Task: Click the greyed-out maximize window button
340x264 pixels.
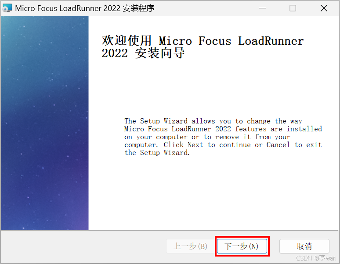Action: (x=293, y=8)
